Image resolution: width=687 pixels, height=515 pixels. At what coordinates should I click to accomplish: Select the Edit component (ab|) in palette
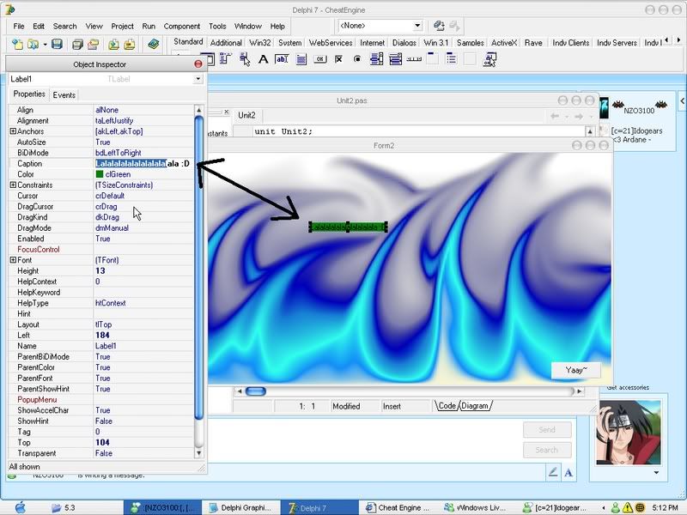[281, 59]
